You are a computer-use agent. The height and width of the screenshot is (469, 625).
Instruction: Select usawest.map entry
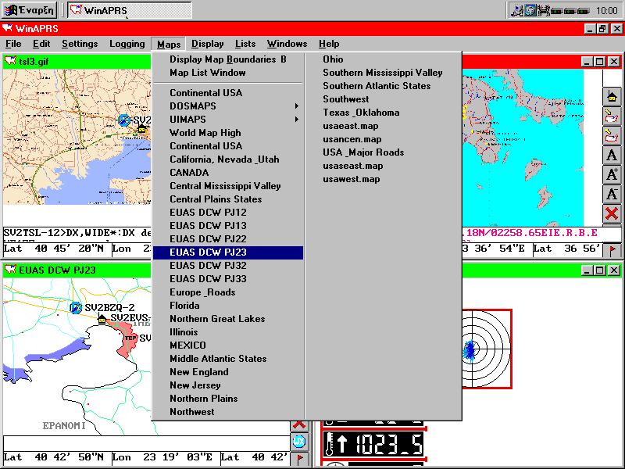coord(384,179)
